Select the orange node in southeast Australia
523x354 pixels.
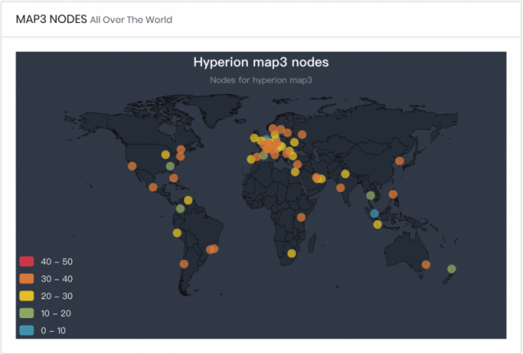426,265
